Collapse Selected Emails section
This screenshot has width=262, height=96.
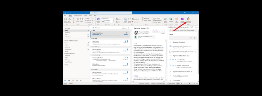coord(170,42)
